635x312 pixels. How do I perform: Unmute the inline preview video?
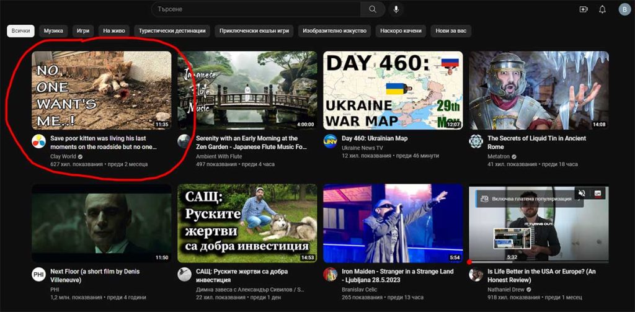[x=582, y=194]
